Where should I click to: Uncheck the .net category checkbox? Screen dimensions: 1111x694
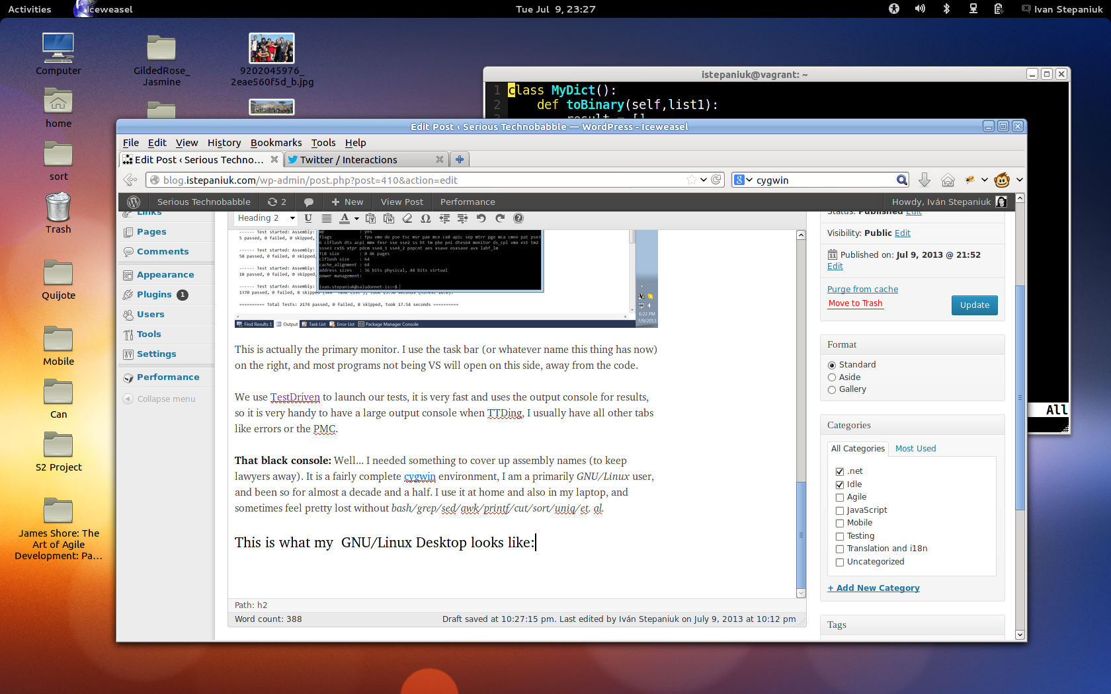point(840,471)
